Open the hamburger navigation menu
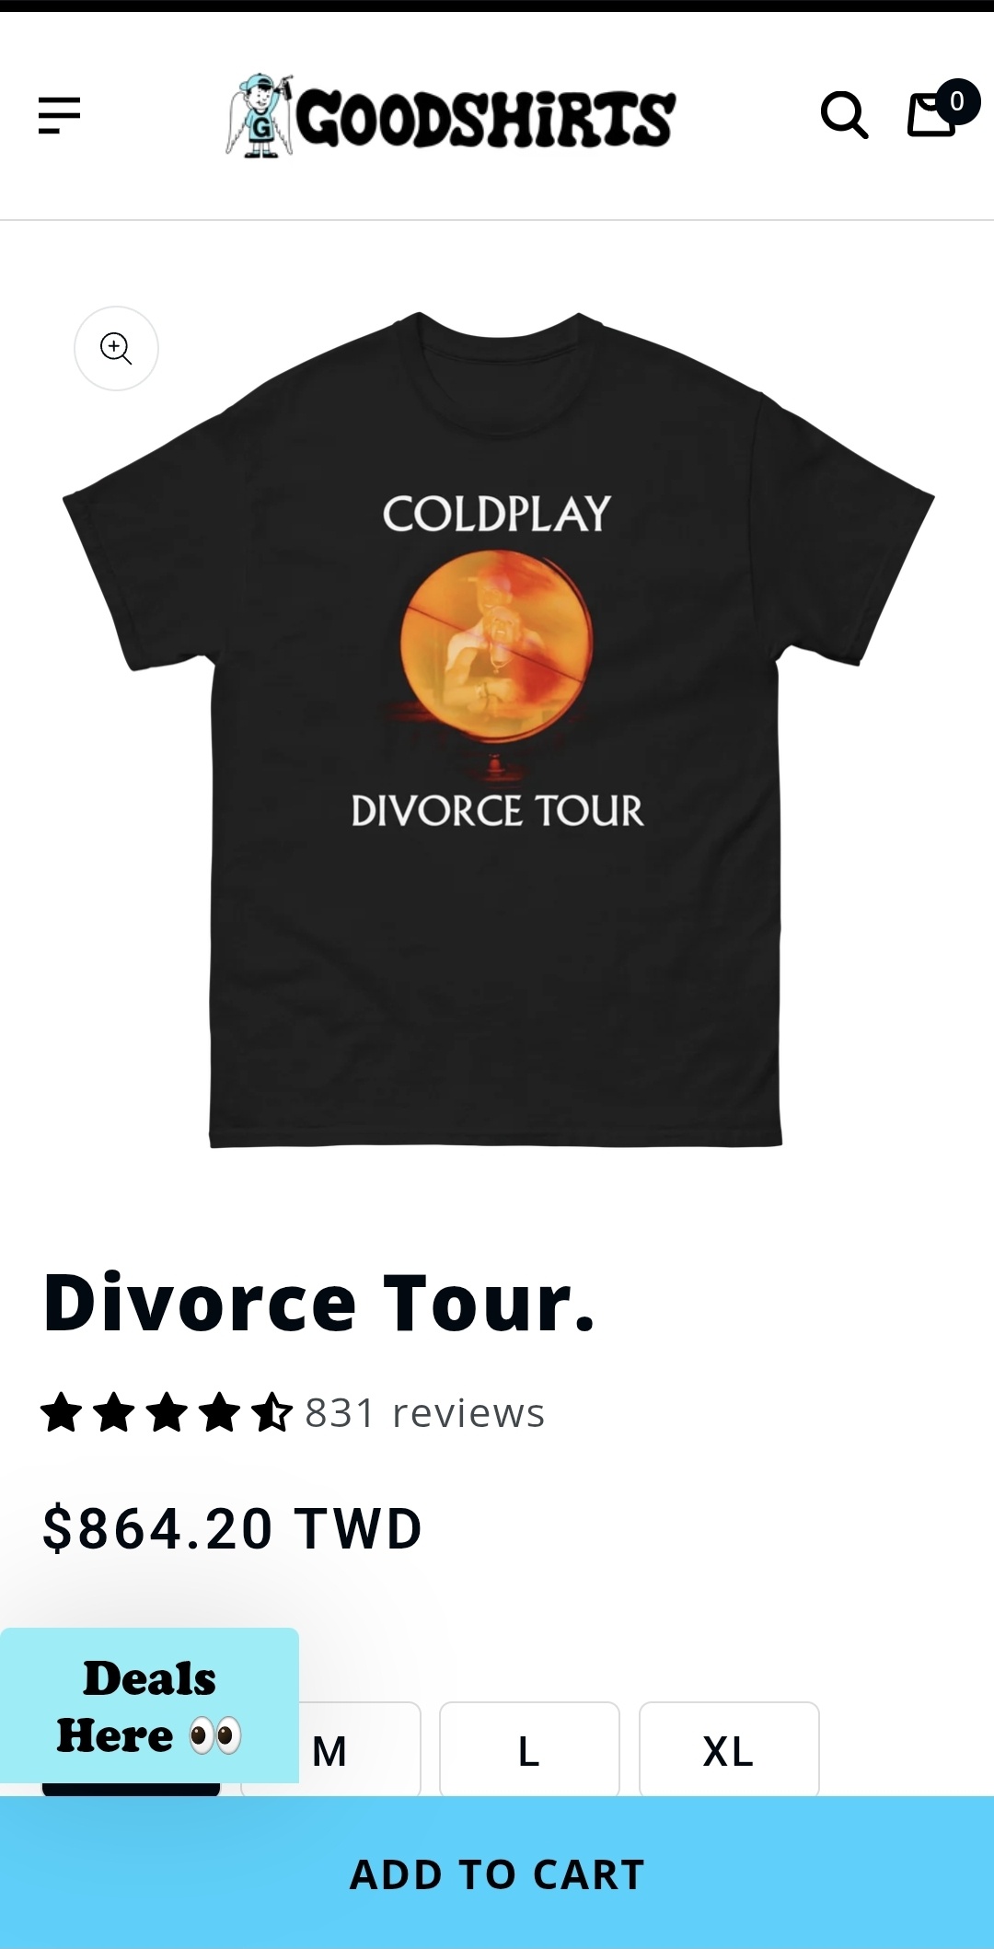The width and height of the screenshot is (994, 1949). tap(59, 116)
